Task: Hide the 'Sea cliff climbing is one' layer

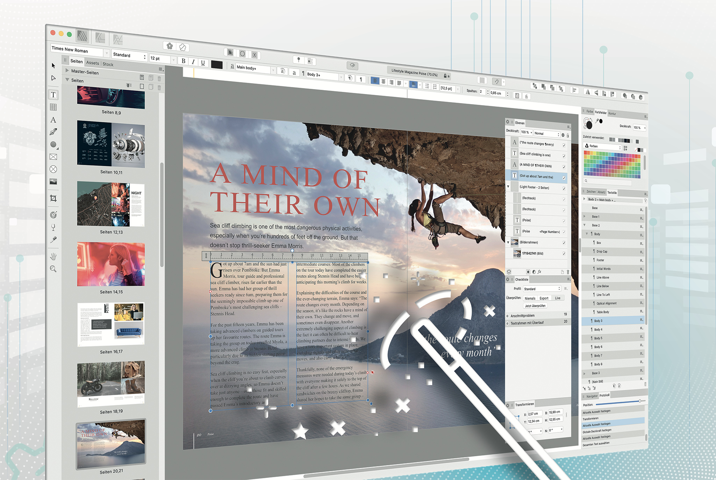Action: [564, 156]
